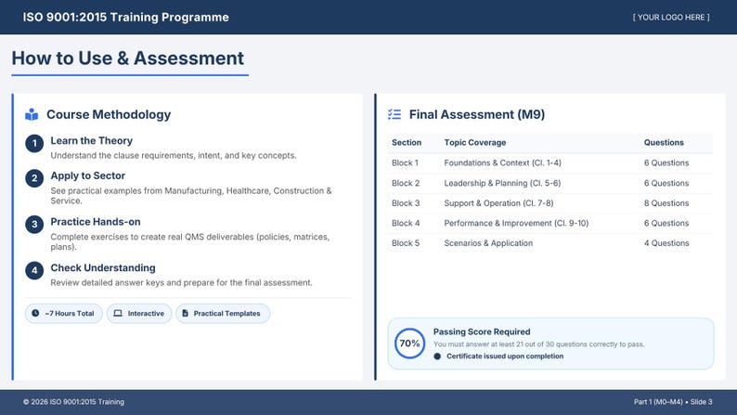The image size is (737, 415).
Task: Click the step 2 number circle
Action: [34, 178]
